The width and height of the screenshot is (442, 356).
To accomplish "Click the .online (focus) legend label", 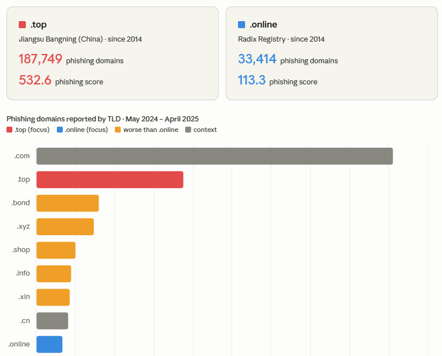I will click(86, 130).
